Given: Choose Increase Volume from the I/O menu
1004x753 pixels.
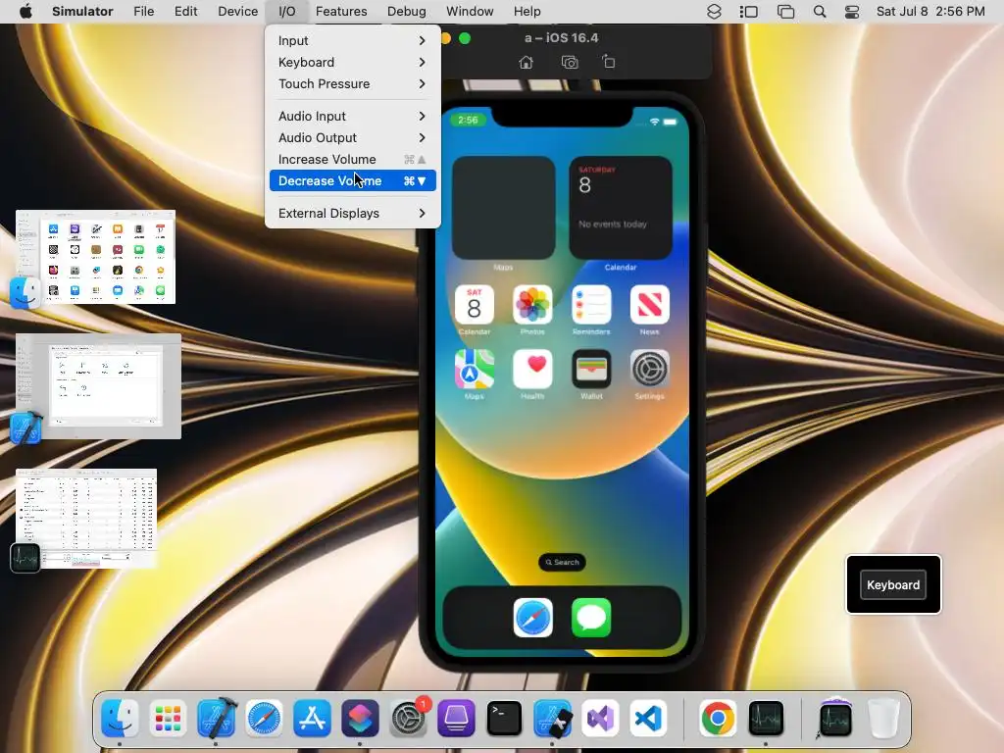Looking at the screenshot, I should (352, 160).
